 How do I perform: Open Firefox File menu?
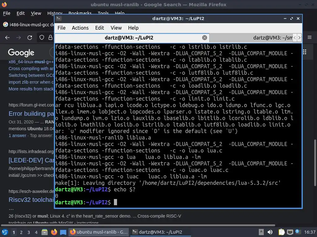point(7,13)
